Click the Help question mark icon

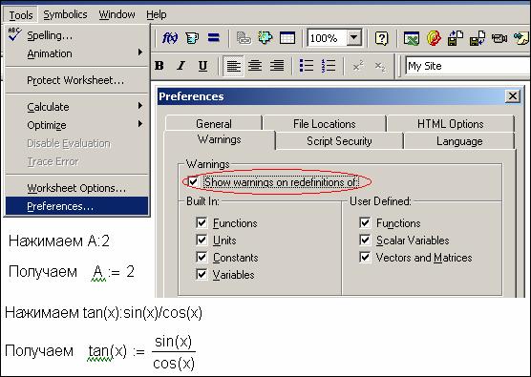point(381,38)
